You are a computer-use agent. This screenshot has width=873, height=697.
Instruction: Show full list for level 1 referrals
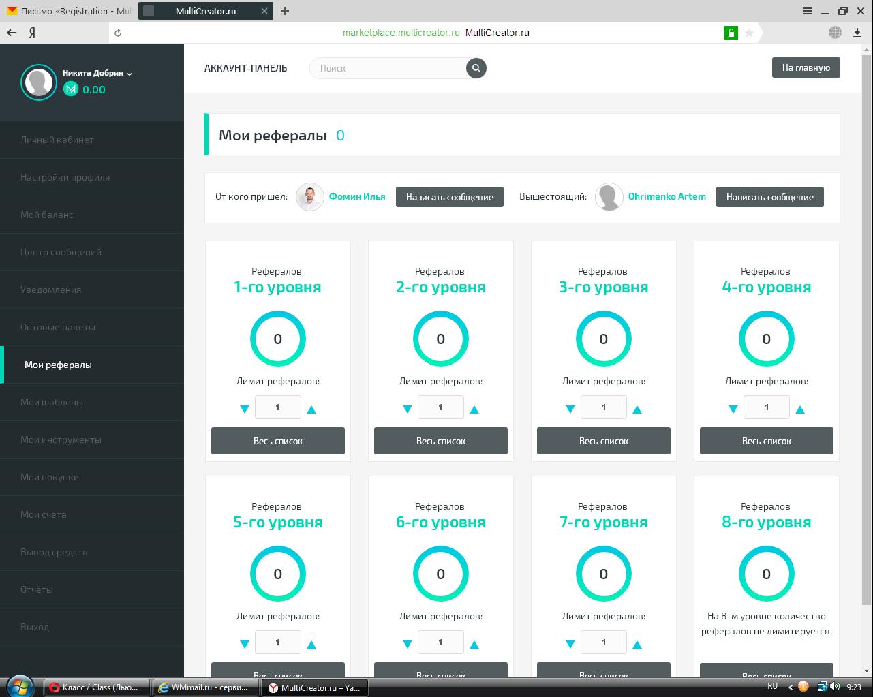278,441
